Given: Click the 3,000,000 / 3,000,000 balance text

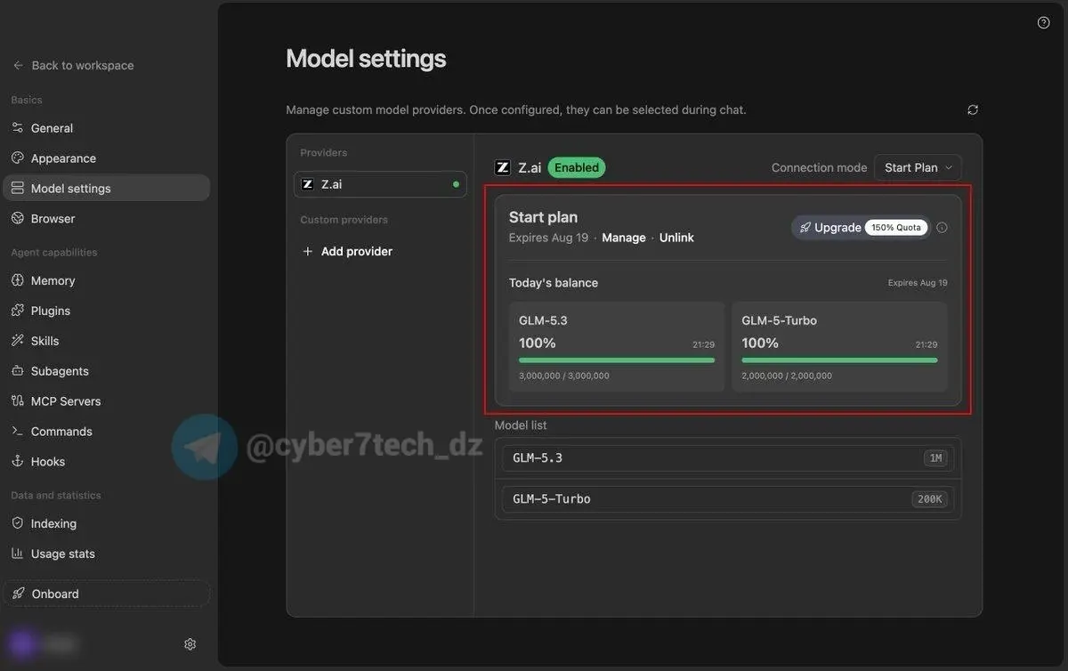Looking at the screenshot, I should click(564, 376).
